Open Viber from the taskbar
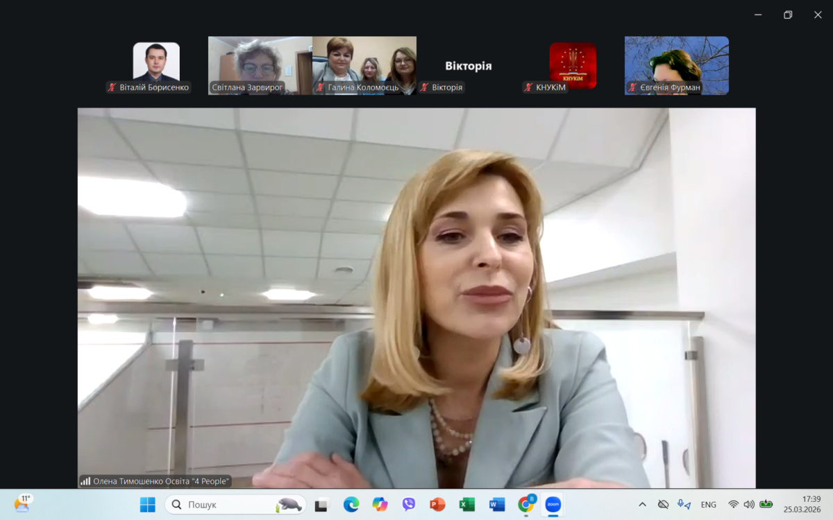Image resolution: width=833 pixels, height=520 pixels. (409, 505)
